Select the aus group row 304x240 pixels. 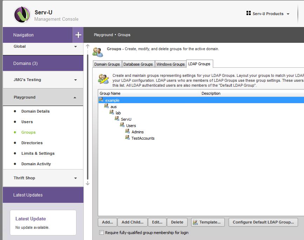[201, 107]
